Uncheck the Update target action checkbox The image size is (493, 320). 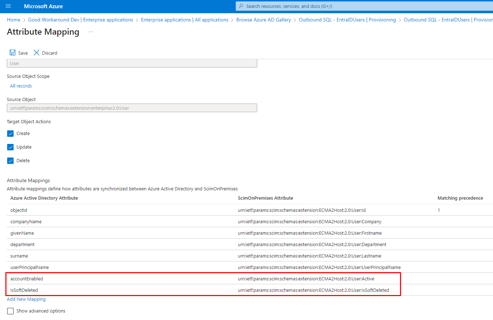tap(10, 147)
